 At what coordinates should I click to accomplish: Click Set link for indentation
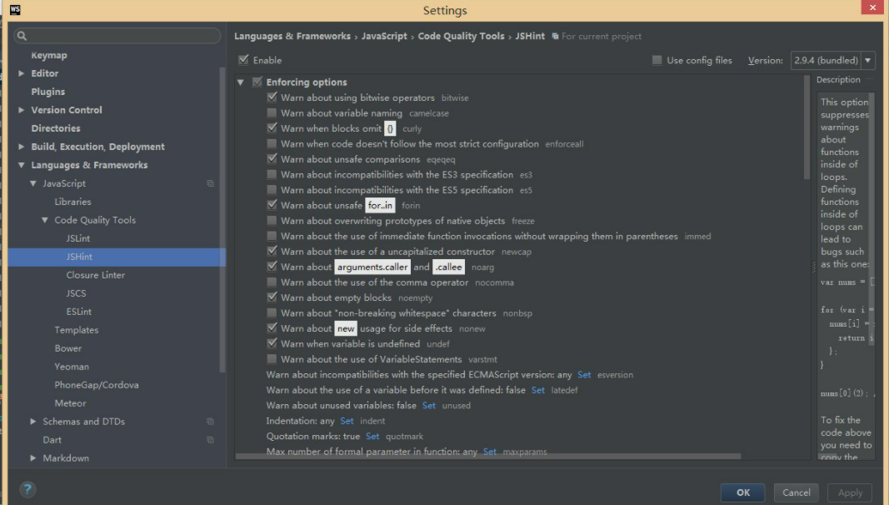point(347,421)
